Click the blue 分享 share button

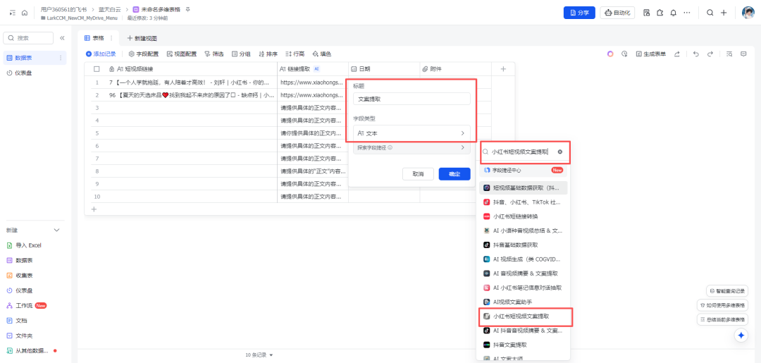point(579,13)
